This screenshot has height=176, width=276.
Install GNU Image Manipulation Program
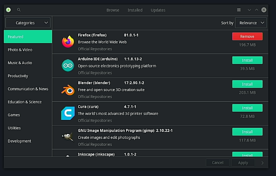pos(247,132)
